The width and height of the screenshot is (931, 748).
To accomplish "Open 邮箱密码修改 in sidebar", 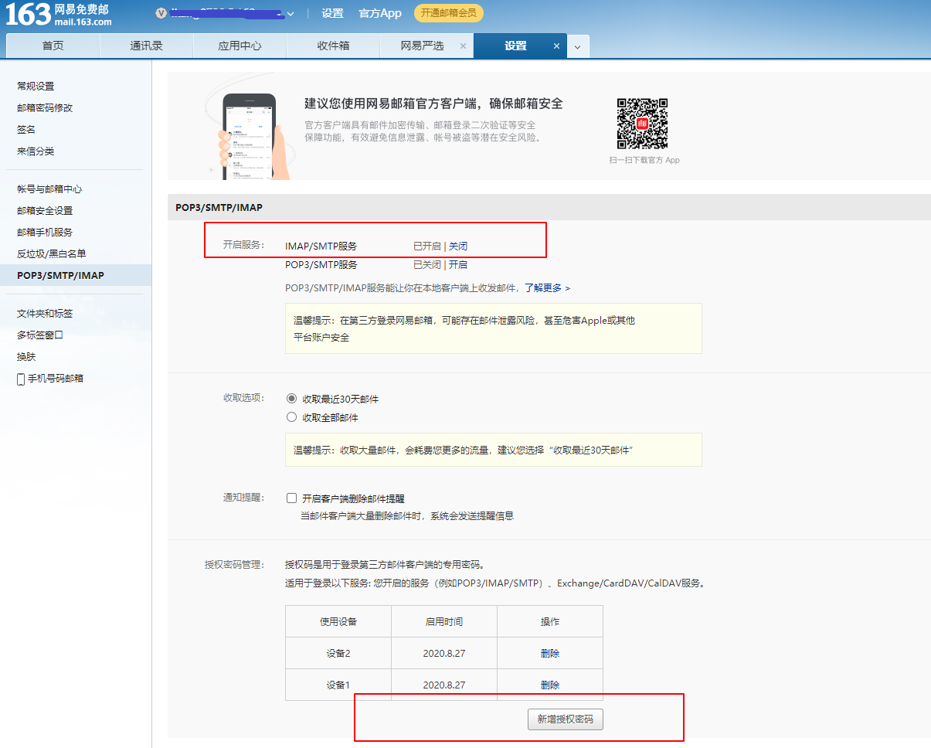I will coord(45,108).
